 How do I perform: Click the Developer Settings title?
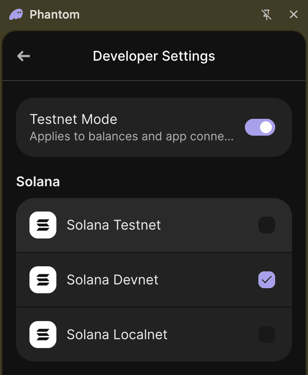154,56
